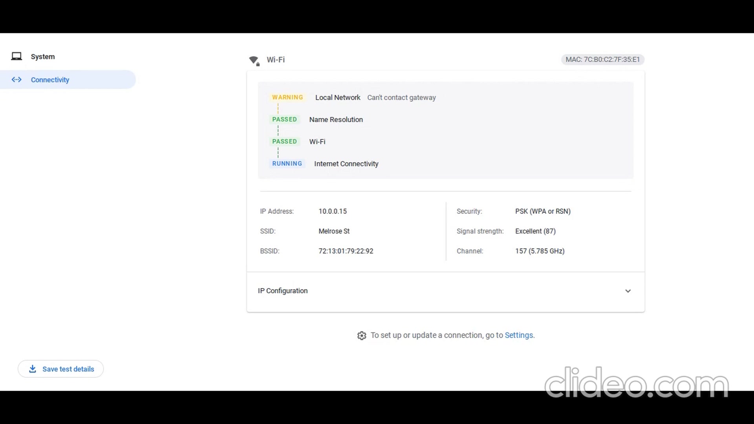Image resolution: width=754 pixels, height=424 pixels.
Task: Click the Excellent signal strength value
Action: click(535, 231)
